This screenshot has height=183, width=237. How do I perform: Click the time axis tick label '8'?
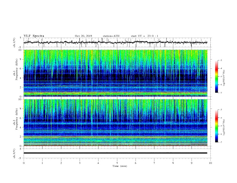(x=173, y=163)
